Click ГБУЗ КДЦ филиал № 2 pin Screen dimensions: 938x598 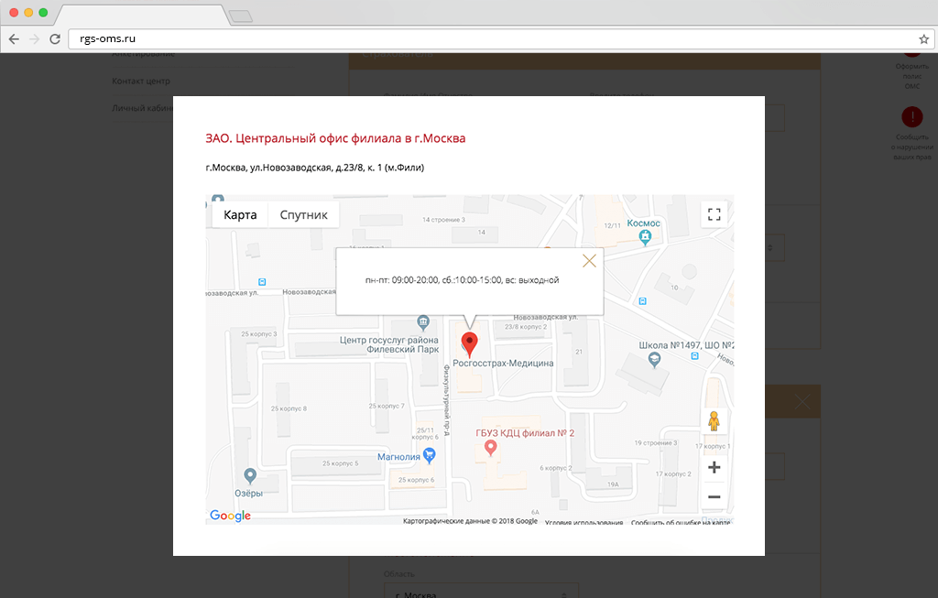[x=491, y=447]
